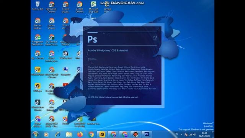Show hidden system tray icons
Screen dimensions: 245x138
click(x=181, y=135)
